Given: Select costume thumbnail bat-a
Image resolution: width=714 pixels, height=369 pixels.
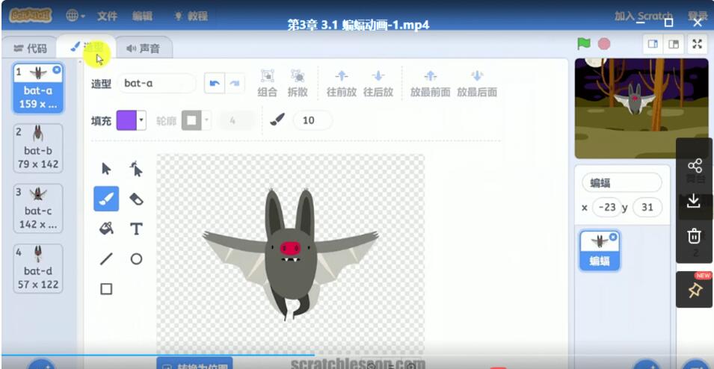Looking at the screenshot, I should pos(38,88).
